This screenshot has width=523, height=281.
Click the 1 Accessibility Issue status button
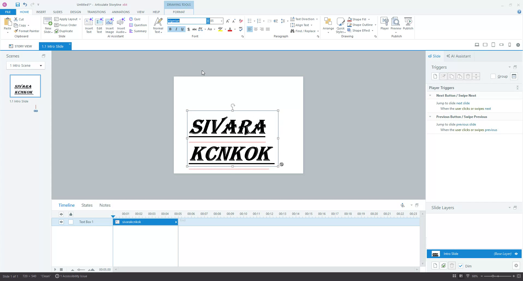(x=71, y=276)
